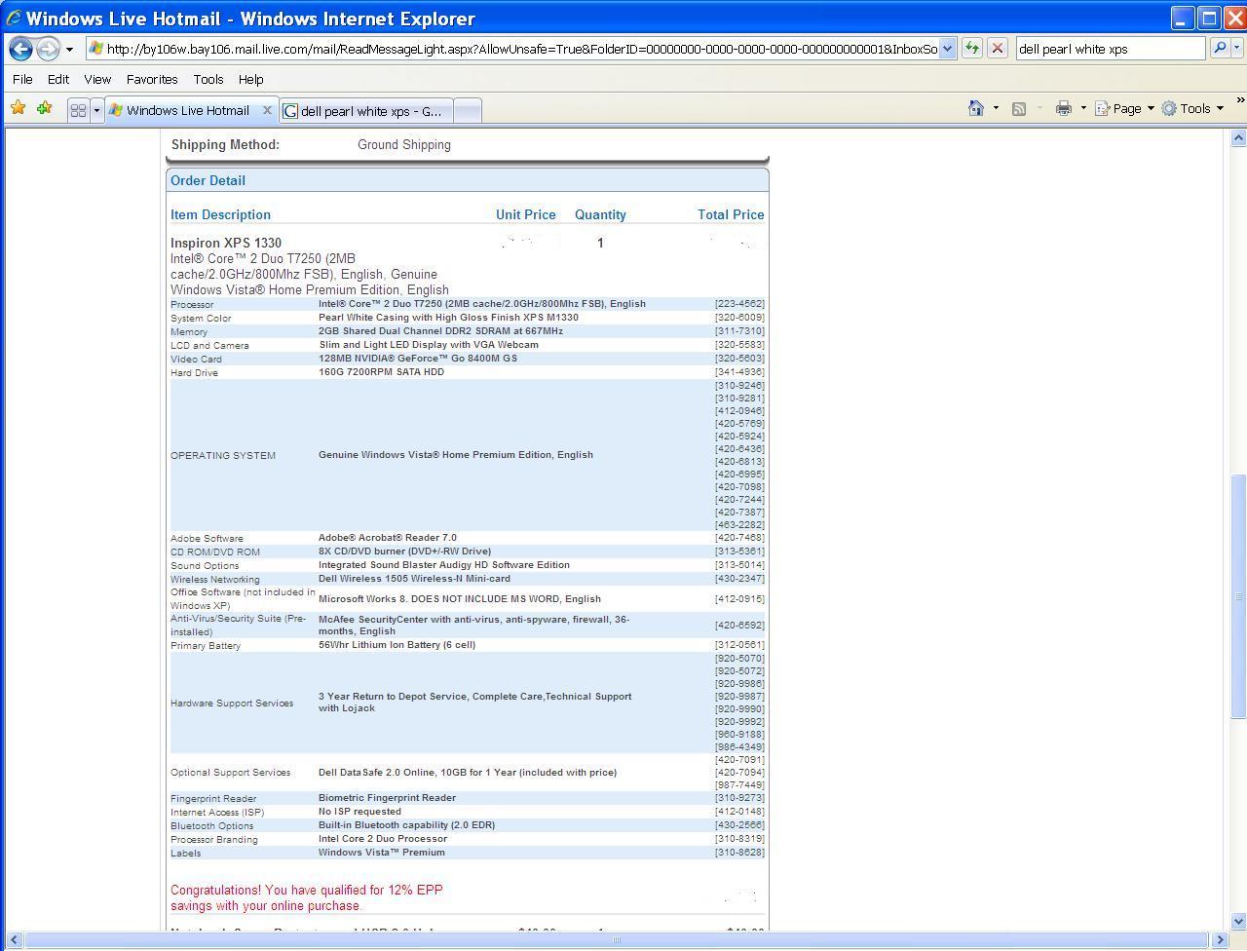Click the Order Detail heading

[208, 180]
